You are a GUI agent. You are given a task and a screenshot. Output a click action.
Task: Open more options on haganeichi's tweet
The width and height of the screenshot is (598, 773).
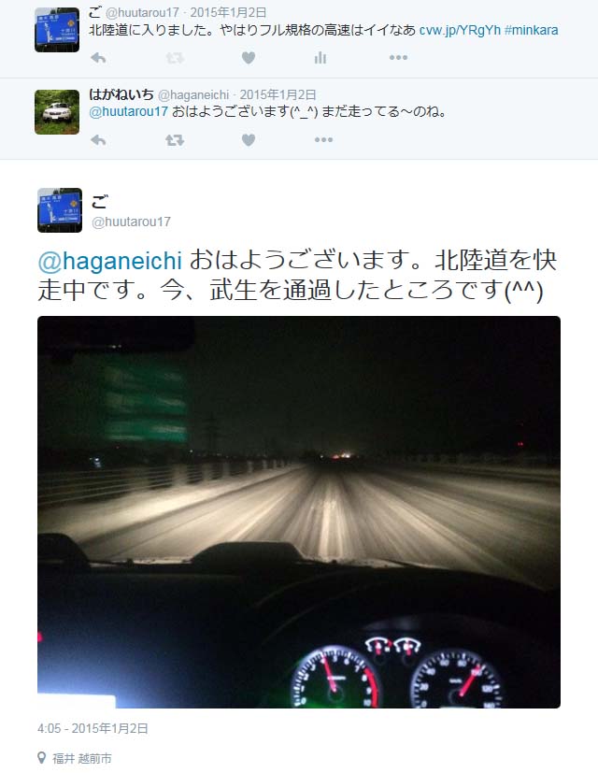pyautogui.click(x=323, y=140)
